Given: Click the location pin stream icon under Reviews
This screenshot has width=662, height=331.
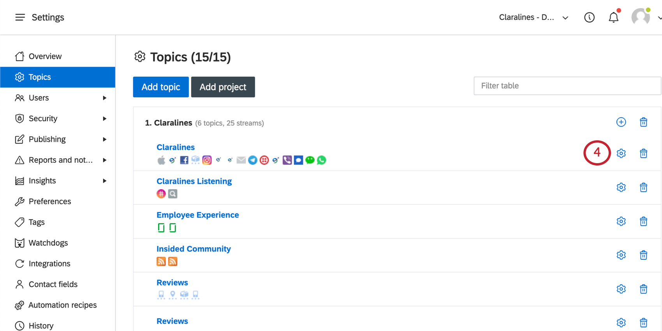Looking at the screenshot, I should tap(173, 295).
